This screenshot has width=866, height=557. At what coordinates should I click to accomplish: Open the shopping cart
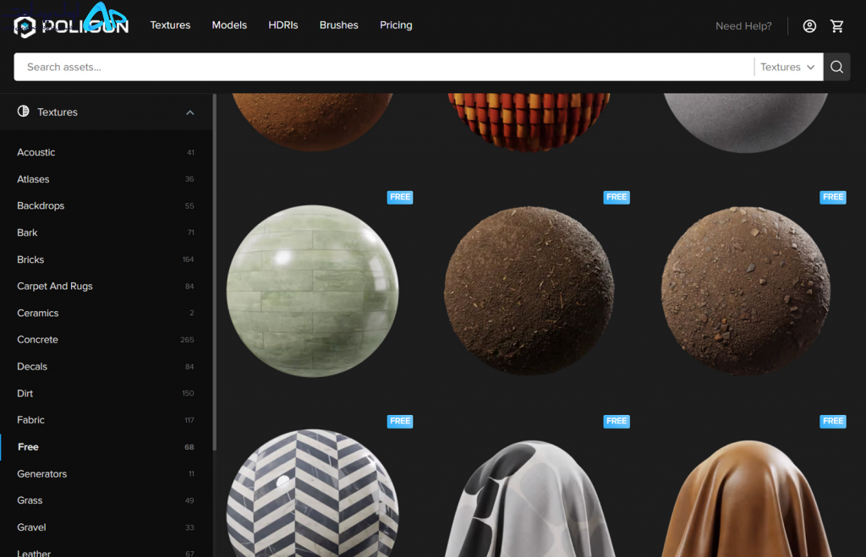[836, 26]
